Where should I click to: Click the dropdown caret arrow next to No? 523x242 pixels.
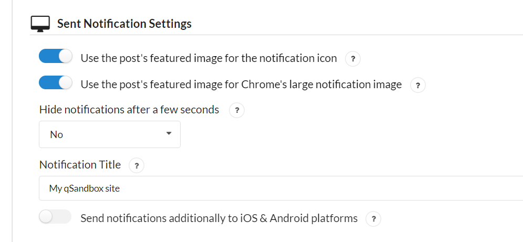tap(169, 134)
